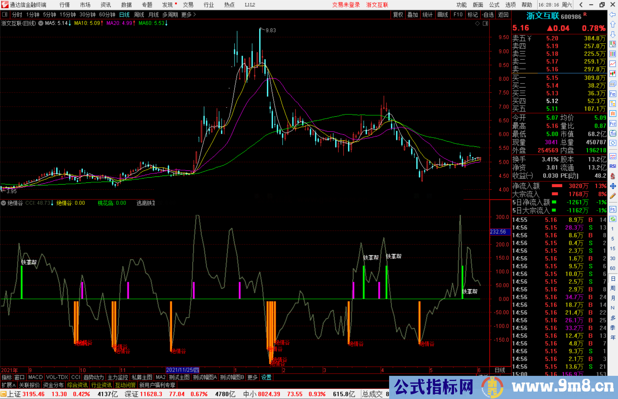The width and height of the screenshot is (618, 399).
Task: Click the 返回 button
Action: click(503, 15)
